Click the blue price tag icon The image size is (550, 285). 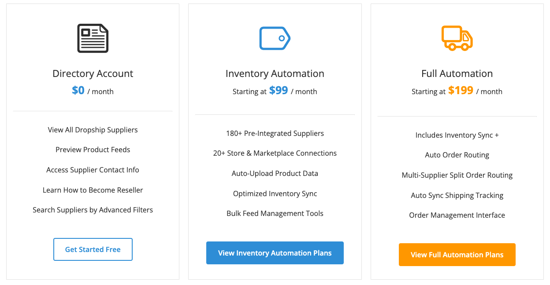[x=275, y=38]
